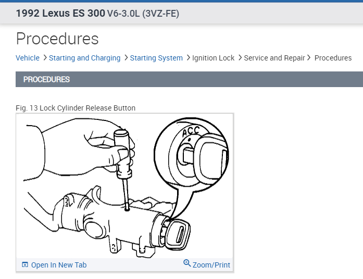Click the magnifier zoom icon

coord(187,263)
